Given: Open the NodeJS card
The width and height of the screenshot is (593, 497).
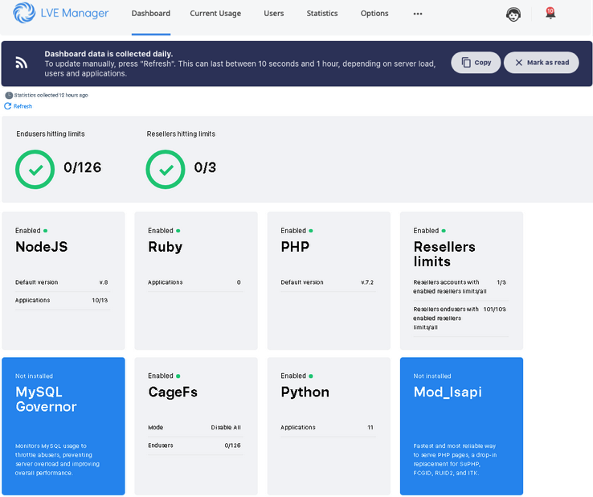Looking at the screenshot, I should 63,280.
